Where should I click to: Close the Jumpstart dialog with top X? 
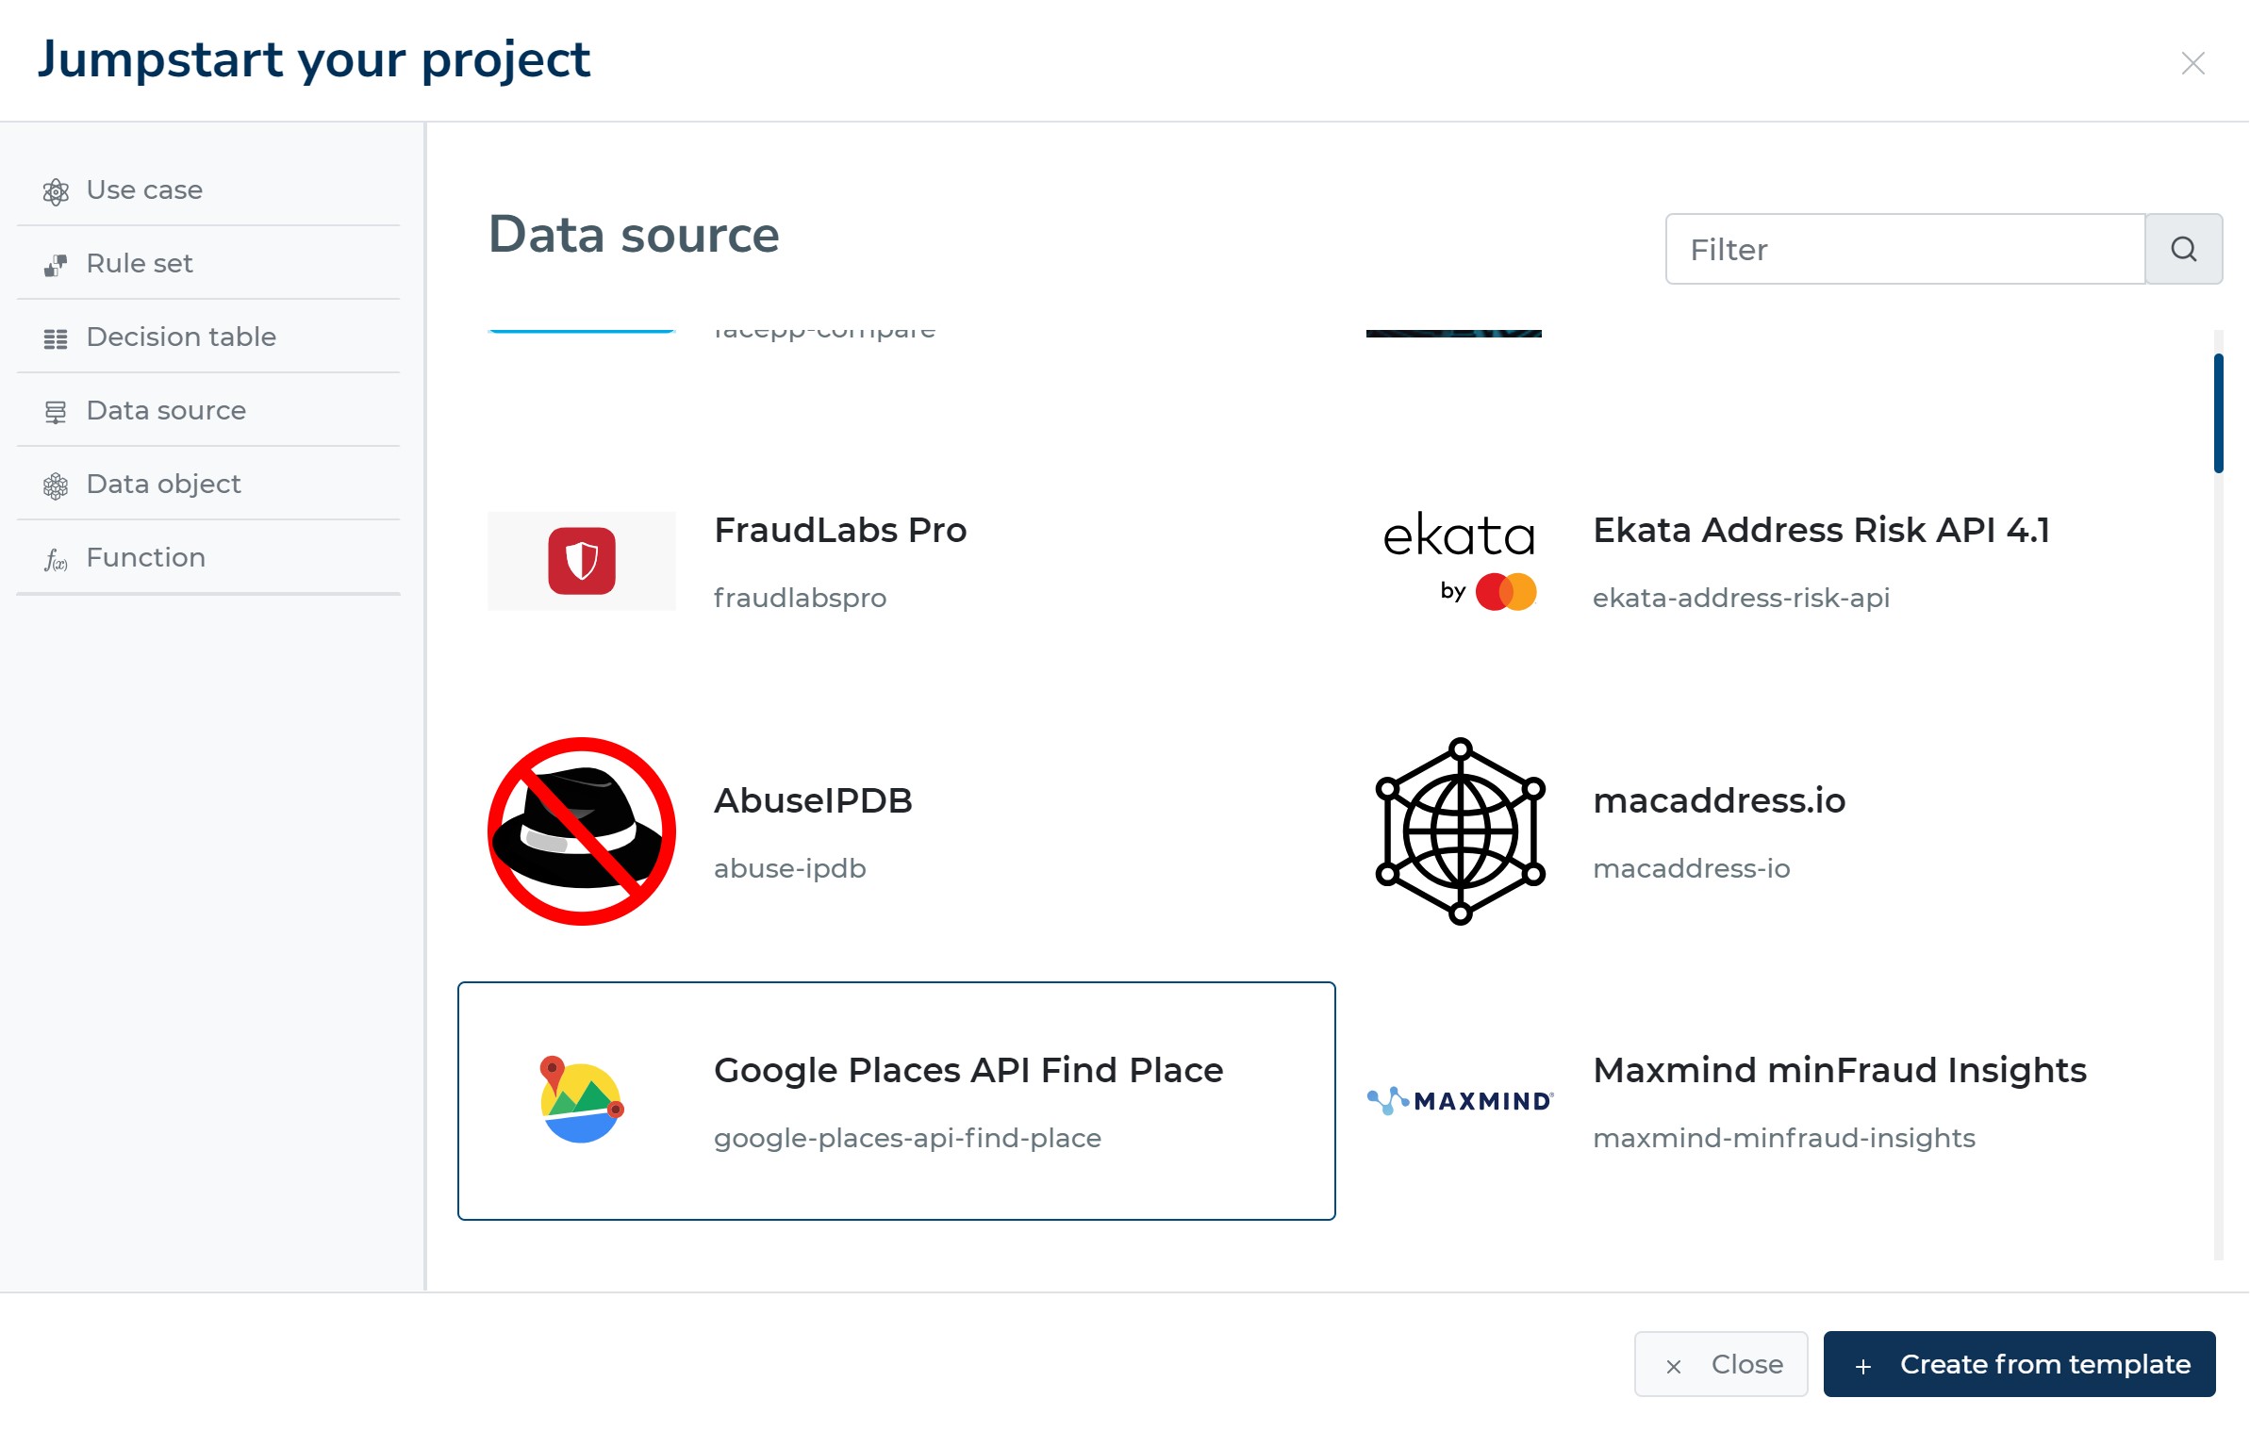(x=2192, y=63)
